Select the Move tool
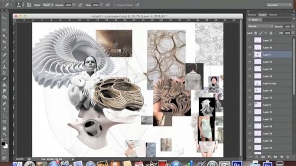296x166 pixels. [4, 18]
